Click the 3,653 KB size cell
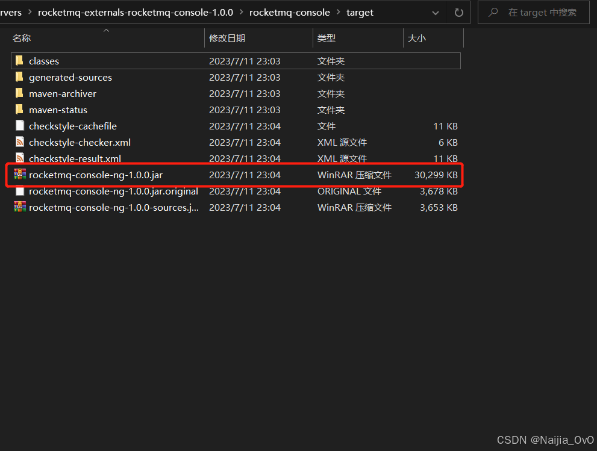The height and width of the screenshot is (451, 597). pyautogui.click(x=439, y=207)
